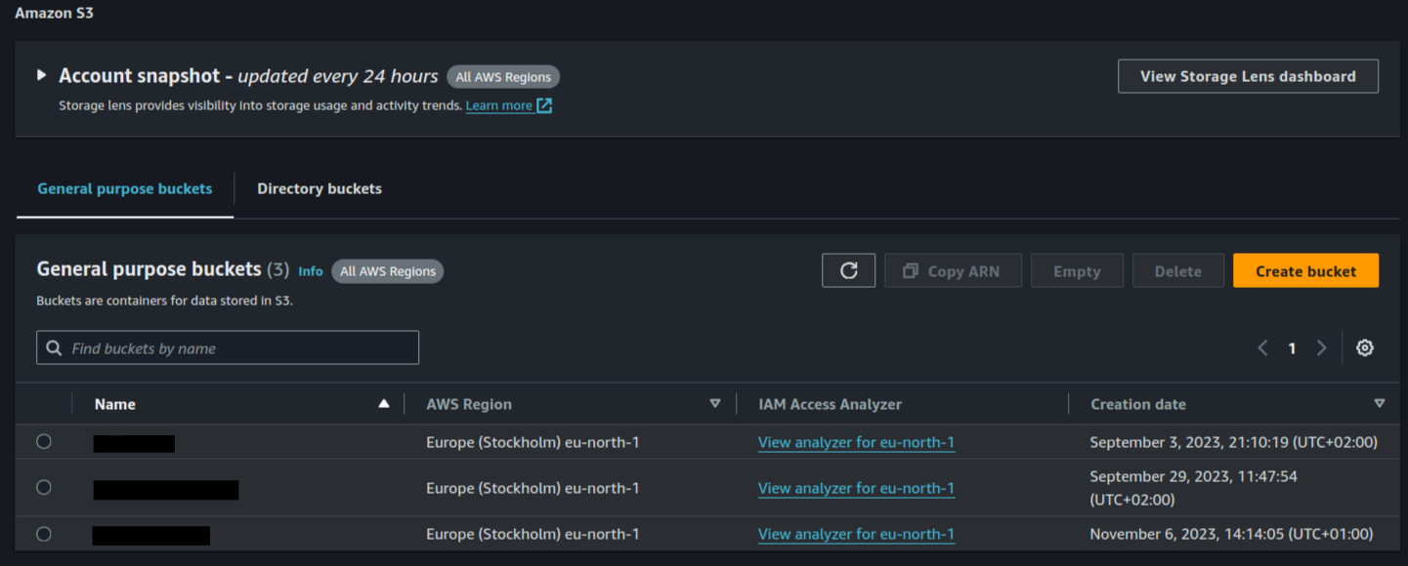This screenshot has width=1408, height=566.
Task: Click the Copy ARN icon button
Action: click(x=953, y=270)
